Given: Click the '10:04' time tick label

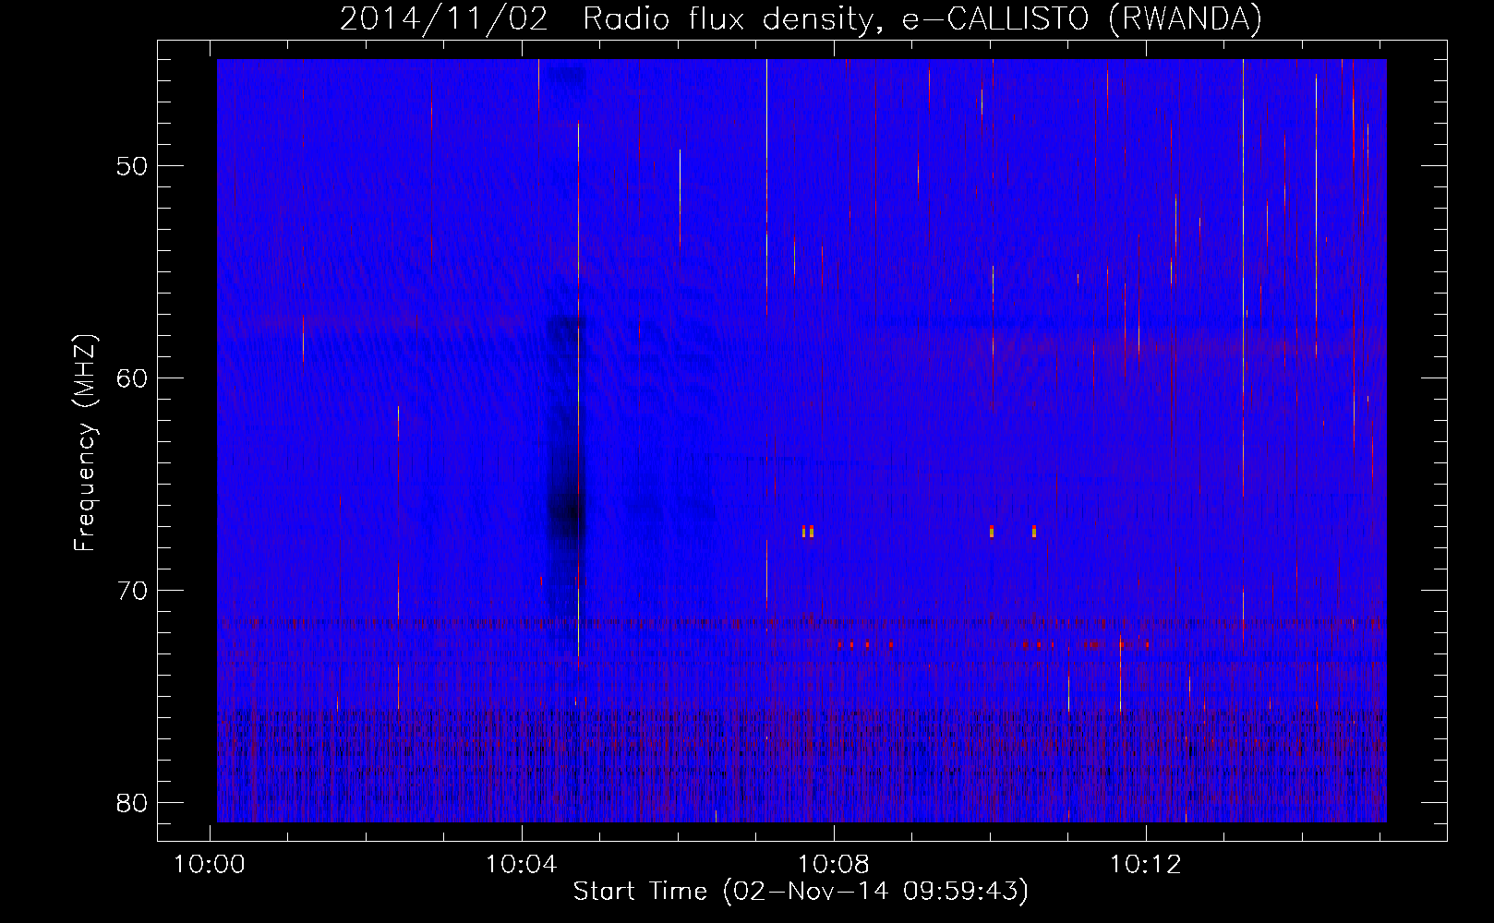Looking at the screenshot, I should tap(522, 865).
